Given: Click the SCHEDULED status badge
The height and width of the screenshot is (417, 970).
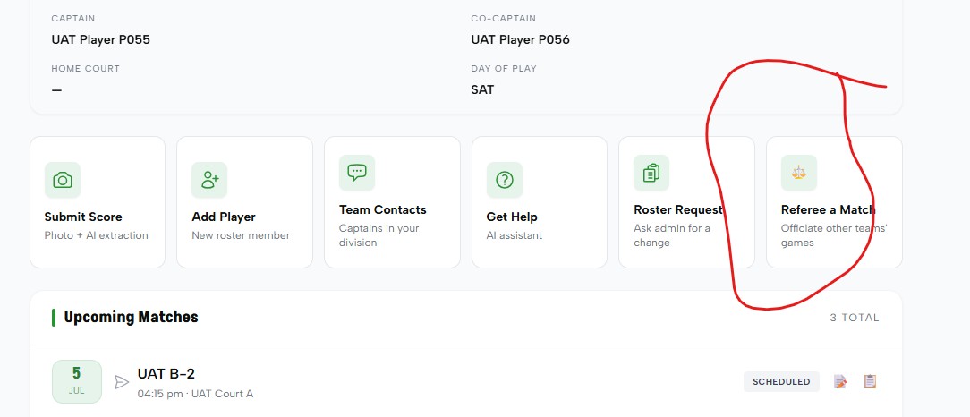Looking at the screenshot, I should pos(781,382).
